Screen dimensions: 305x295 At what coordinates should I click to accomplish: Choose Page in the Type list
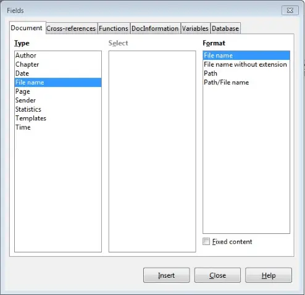pyautogui.click(x=58, y=91)
